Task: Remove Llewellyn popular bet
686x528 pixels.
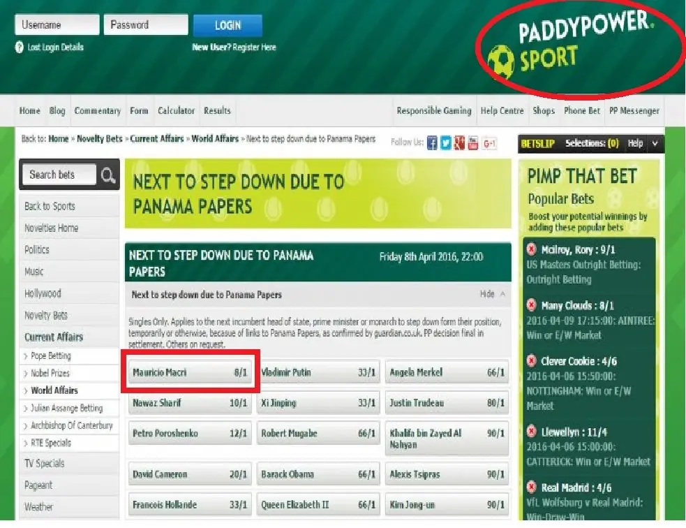Action: point(531,432)
